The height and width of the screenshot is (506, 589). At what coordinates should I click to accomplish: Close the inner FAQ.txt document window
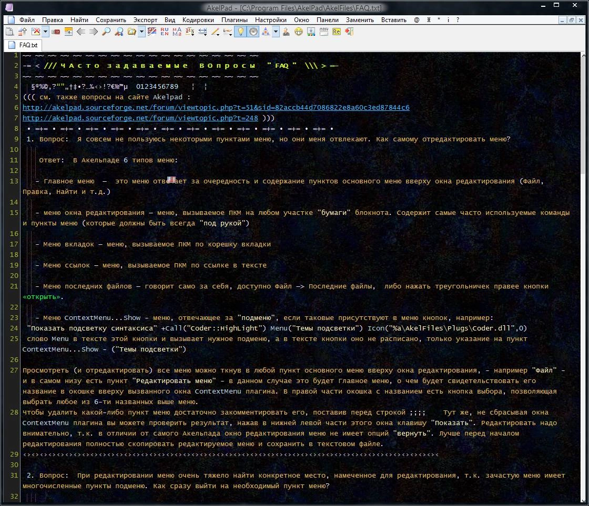coord(581,20)
